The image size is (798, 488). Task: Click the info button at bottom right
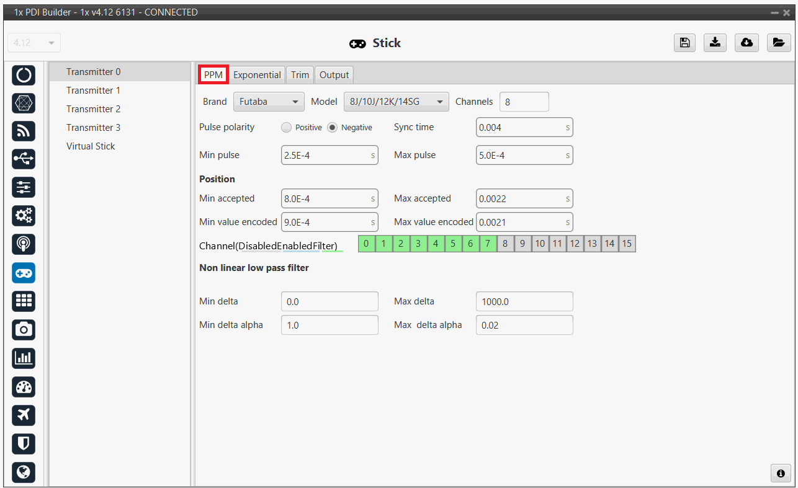click(x=781, y=472)
